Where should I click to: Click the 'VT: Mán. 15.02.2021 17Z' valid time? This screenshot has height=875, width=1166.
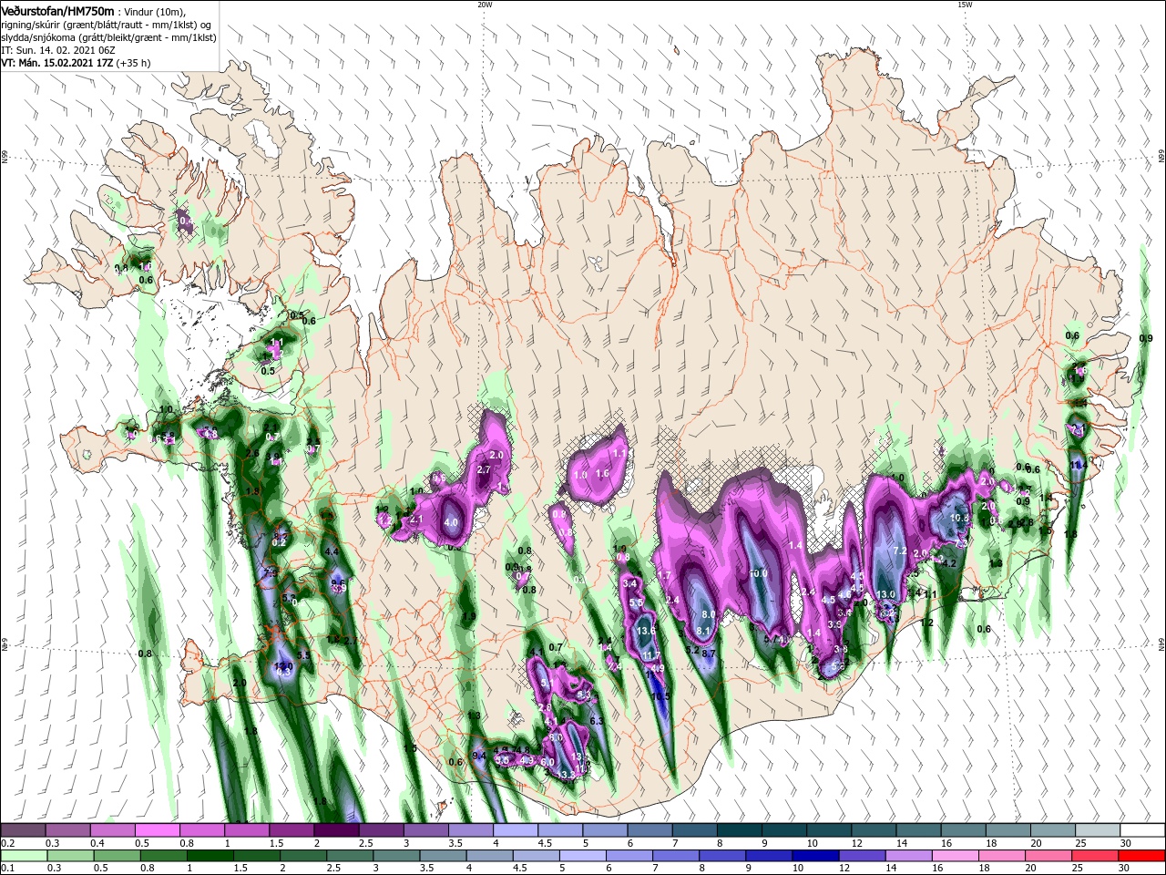coord(57,63)
